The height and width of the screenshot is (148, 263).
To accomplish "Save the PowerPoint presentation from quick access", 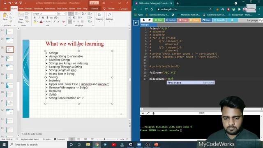I will tap(5, 3).
